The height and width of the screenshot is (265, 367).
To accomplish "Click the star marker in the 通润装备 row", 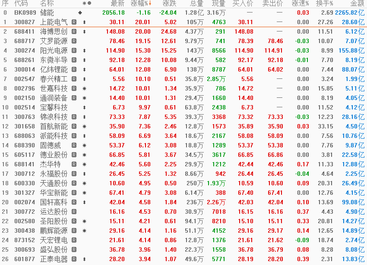I will tap(85, 98).
